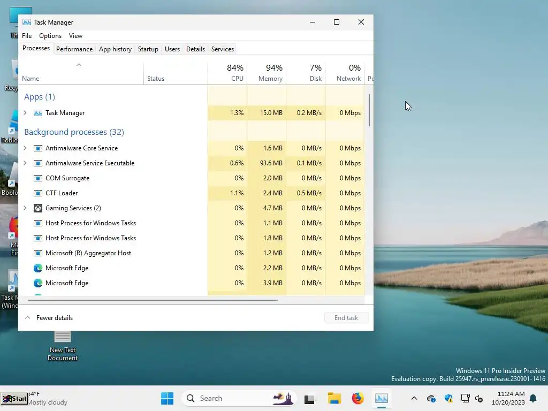Open the notification bell in system tray
This screenshot has height=411, width=548.
(x=533, y=398)
